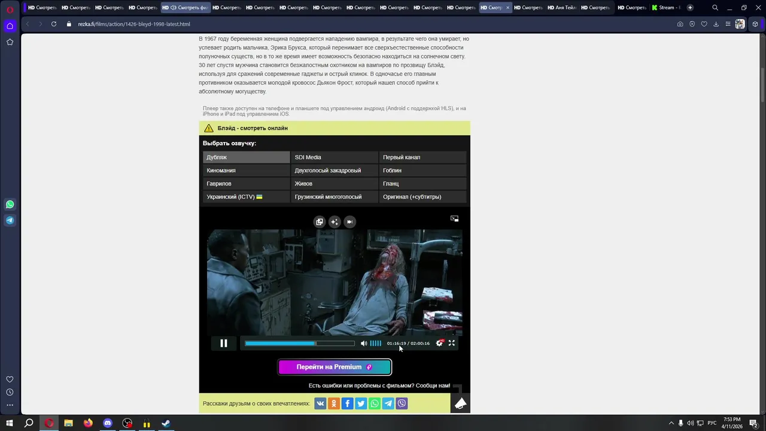Open Opera sidebar three-dots menu
This screenshot has height=431, width=766.
click(10, 405)
